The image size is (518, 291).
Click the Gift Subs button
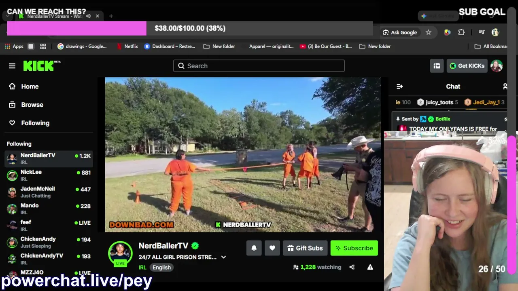tap(305, 248)
